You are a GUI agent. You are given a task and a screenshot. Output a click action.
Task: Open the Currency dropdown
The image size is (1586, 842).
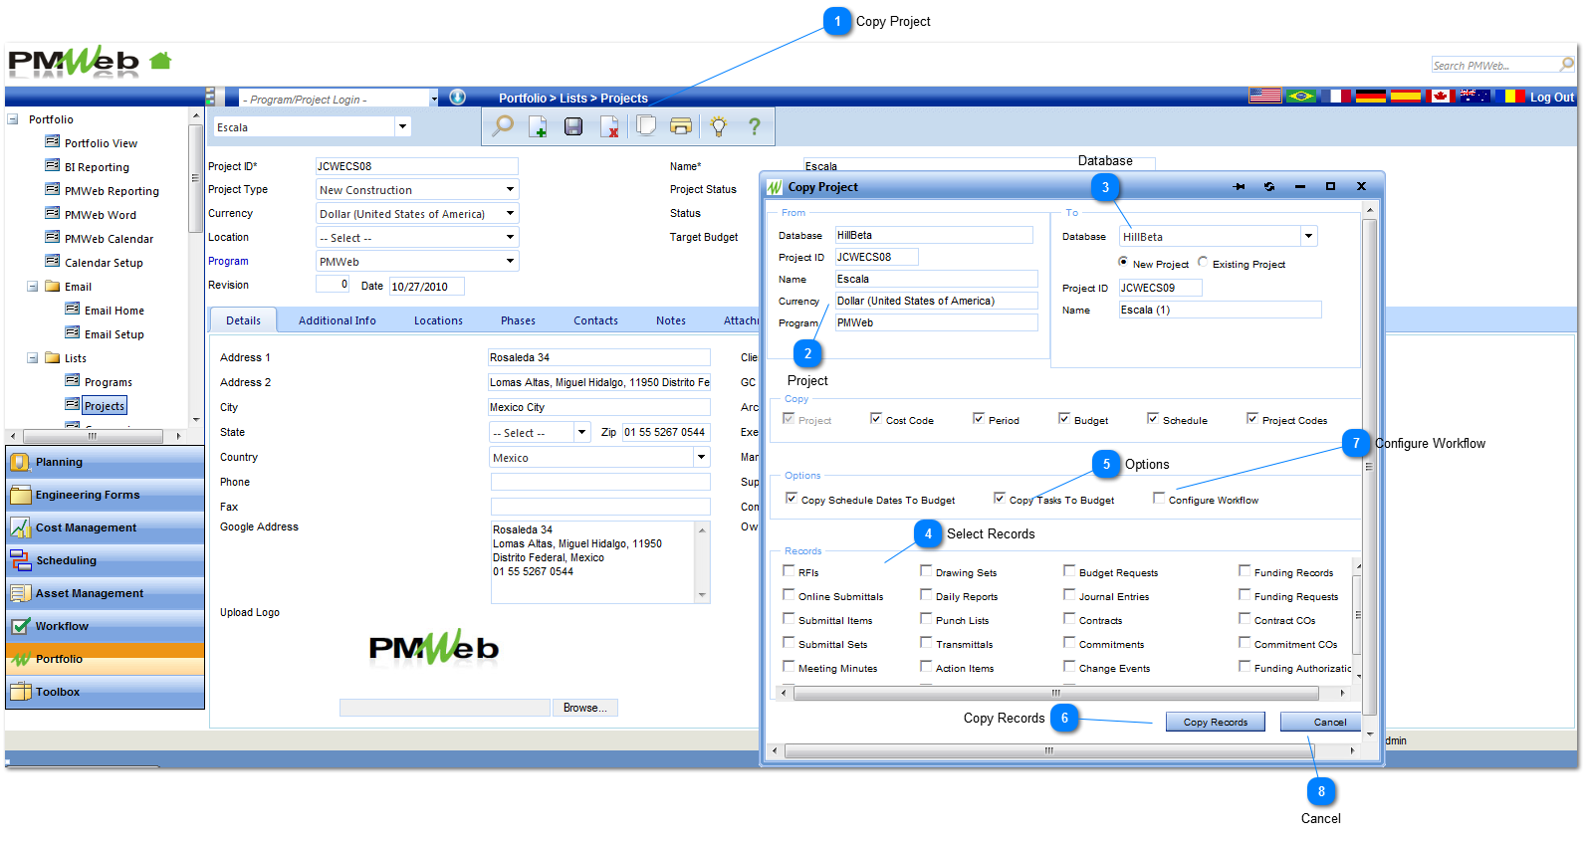(510, 213)
